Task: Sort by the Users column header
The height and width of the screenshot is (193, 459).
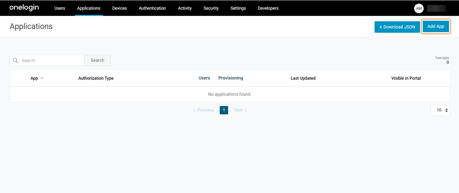Action: coord(204,78)
